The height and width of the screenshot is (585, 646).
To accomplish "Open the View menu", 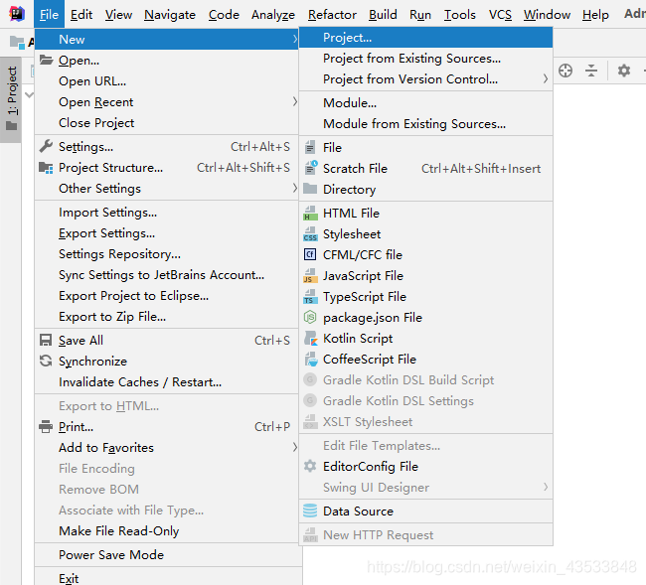I will click(118, 15).
